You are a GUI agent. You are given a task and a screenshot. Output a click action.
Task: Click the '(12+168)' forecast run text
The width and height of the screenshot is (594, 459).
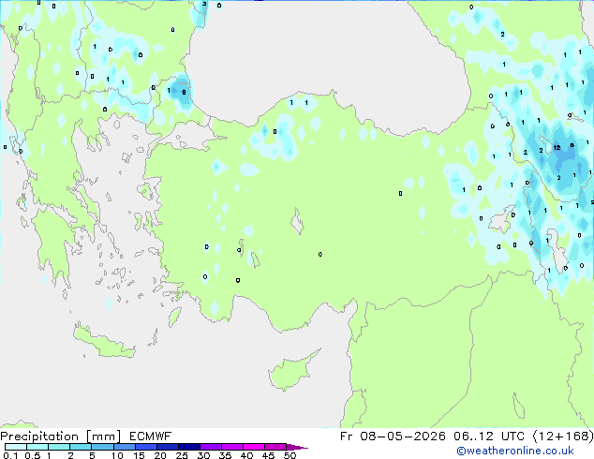click(563, 437)
